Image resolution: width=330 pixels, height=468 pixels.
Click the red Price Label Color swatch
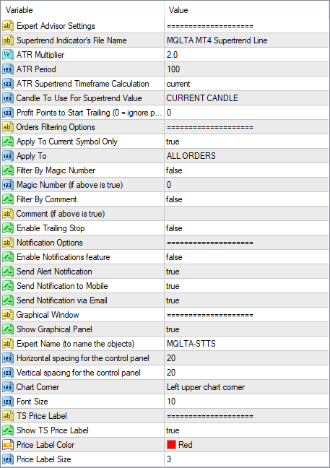[x=171, y=445]
